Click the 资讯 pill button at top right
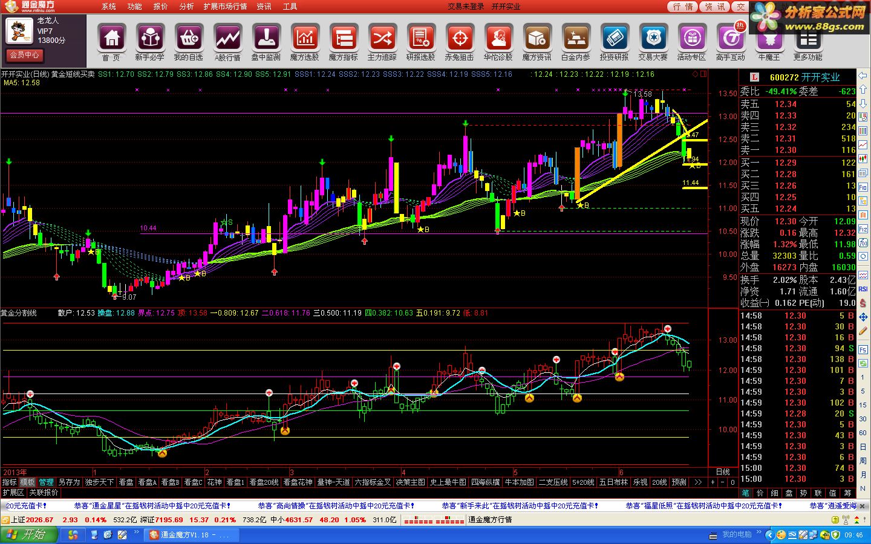The height and width of the screenshot is (544, 871). (715, 7)
